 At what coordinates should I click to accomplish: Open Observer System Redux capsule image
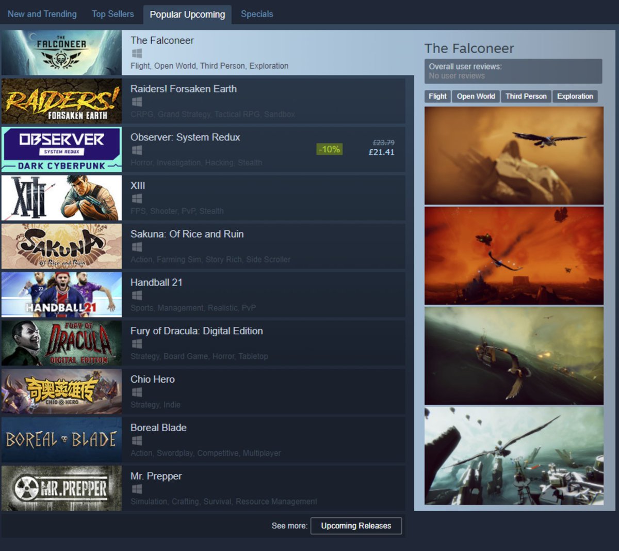61,149
